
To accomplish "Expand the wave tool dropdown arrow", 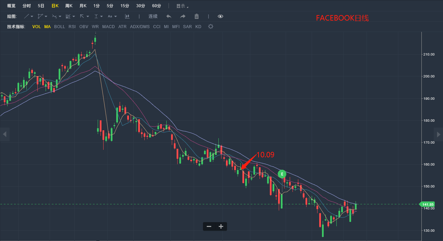I will point(60,16).
